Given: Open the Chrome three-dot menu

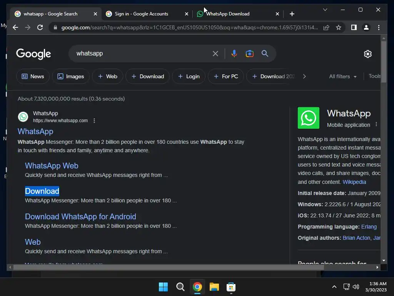Looking at the screenshot, I should click(379, 27).
